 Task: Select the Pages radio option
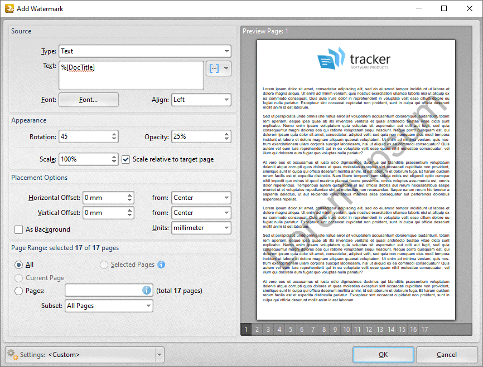18,290
